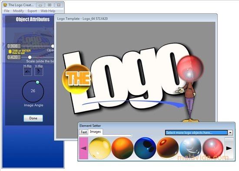The image size is (239, 171).
Task: Select the orange 'THE' badge on canvas
Action: 76,79
